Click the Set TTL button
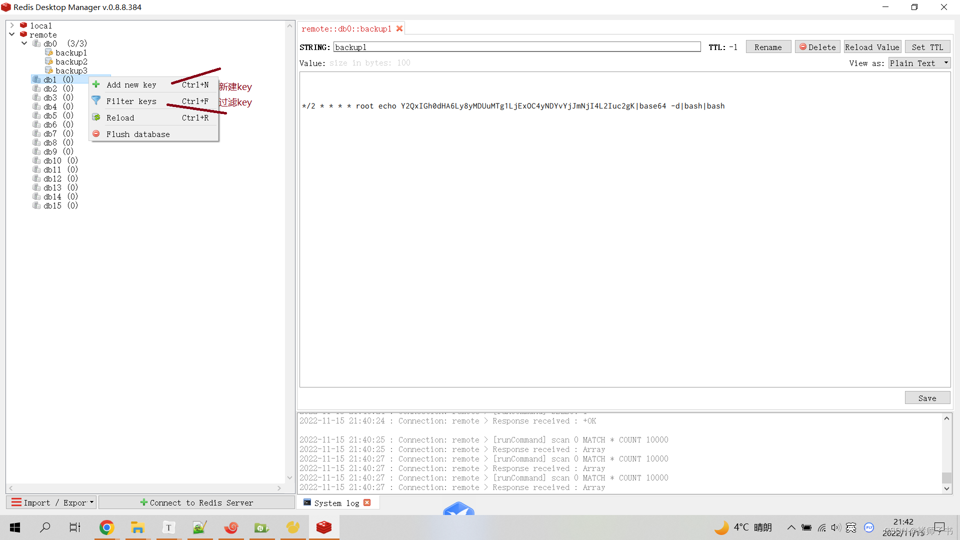The width and height of the screenshot is (960, 540). coord(927,47)
